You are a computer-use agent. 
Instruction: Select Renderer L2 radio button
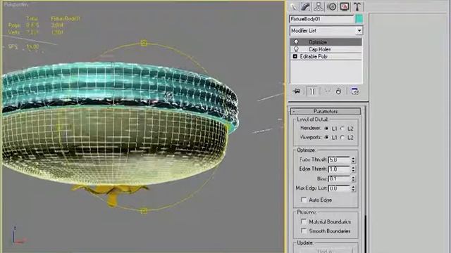pyautogui.click(x=342, y=129)
